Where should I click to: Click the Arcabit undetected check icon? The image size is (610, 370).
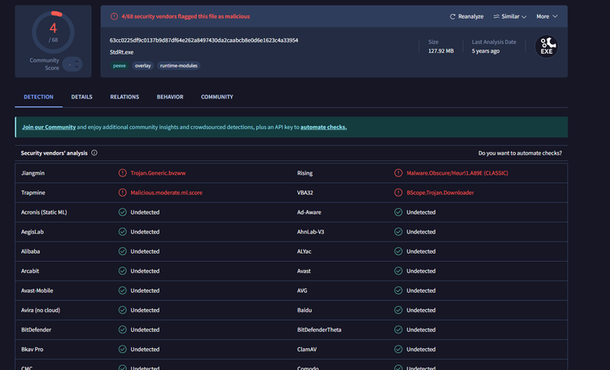123,271
